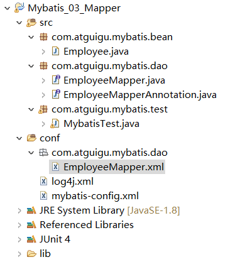Click the Referenced Libraries icon

31,225
